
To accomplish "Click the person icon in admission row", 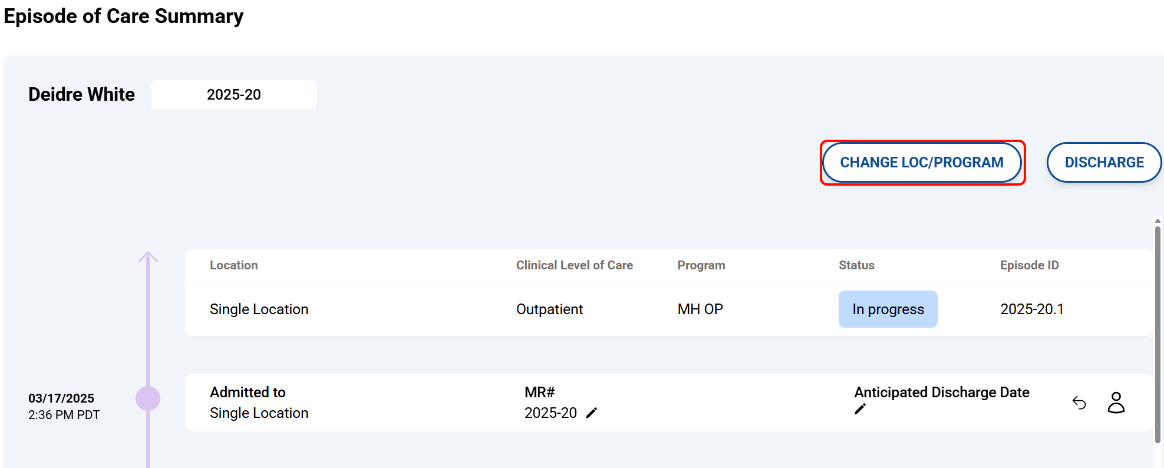I will (1116, 403).
